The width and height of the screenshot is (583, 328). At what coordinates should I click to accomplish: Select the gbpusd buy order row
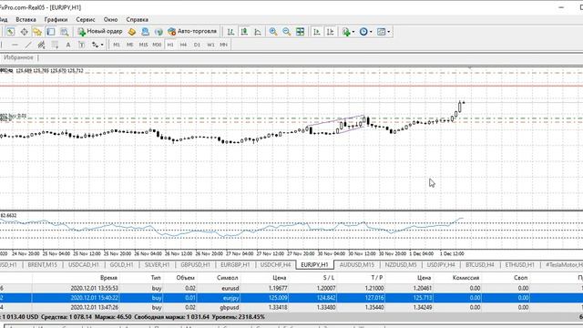tap(291, 308)
